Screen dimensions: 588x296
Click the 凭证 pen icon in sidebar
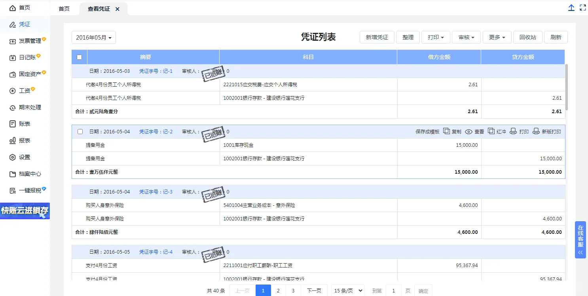13,24
